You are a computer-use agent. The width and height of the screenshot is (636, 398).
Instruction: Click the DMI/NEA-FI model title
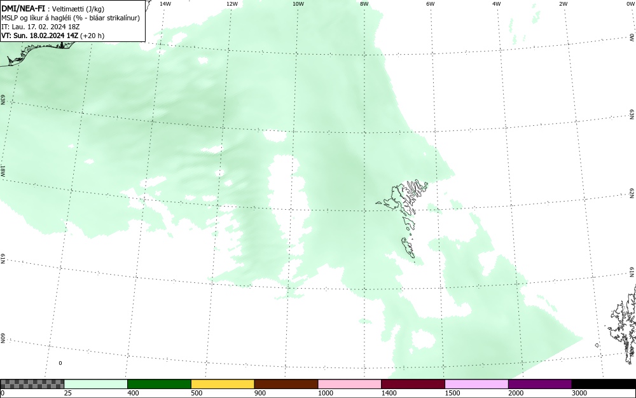click(x=23, y=8)
